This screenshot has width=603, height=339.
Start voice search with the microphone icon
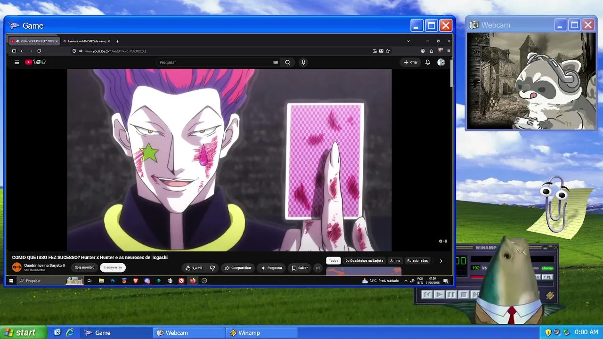click(303, 62)
